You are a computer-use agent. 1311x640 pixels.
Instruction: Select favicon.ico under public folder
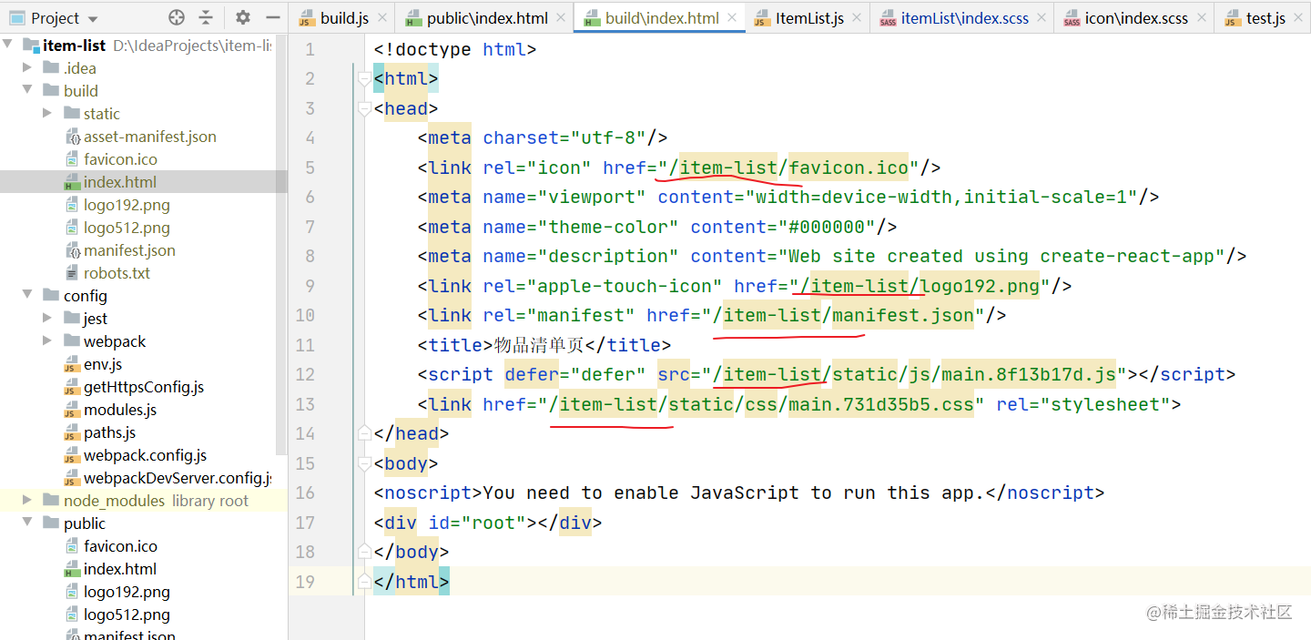pyautogui.click(x=120, y=546)
